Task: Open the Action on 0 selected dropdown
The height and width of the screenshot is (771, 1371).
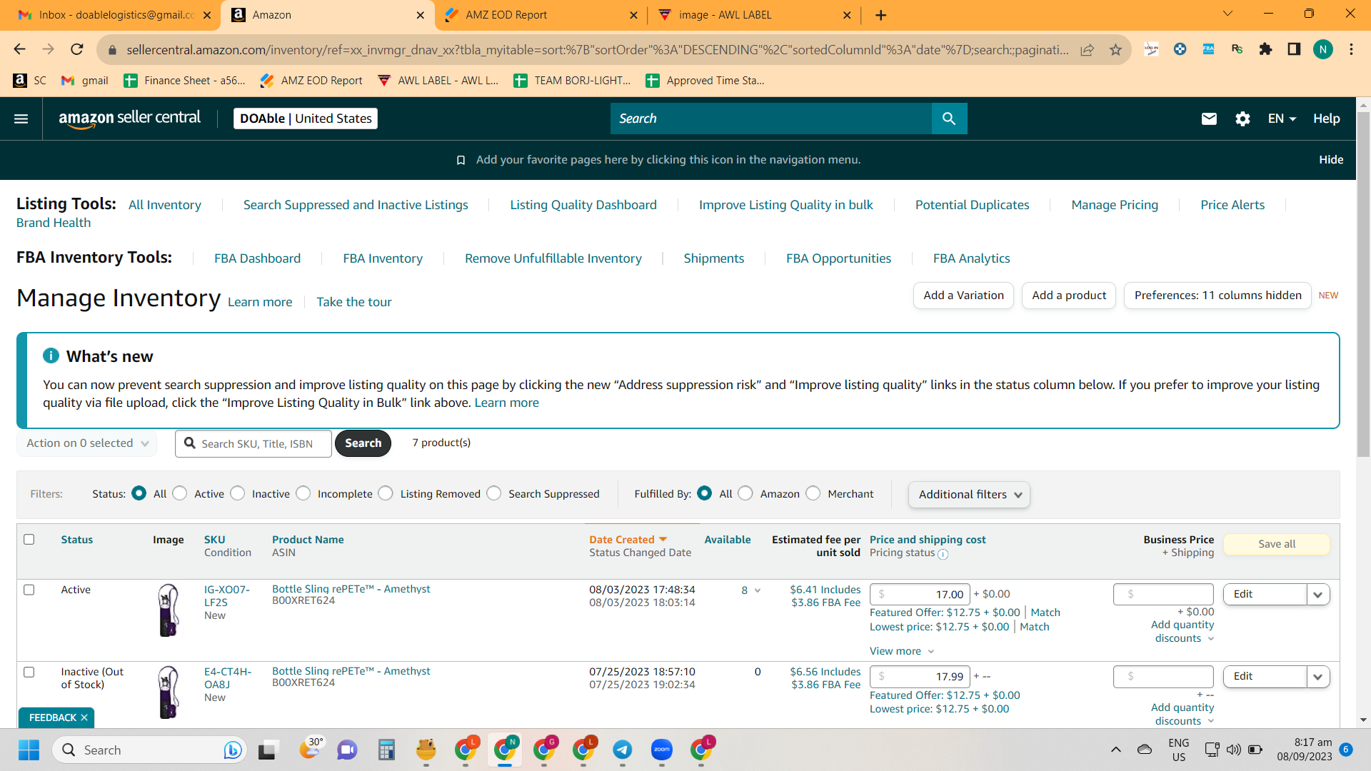Action: coord(87,443)
